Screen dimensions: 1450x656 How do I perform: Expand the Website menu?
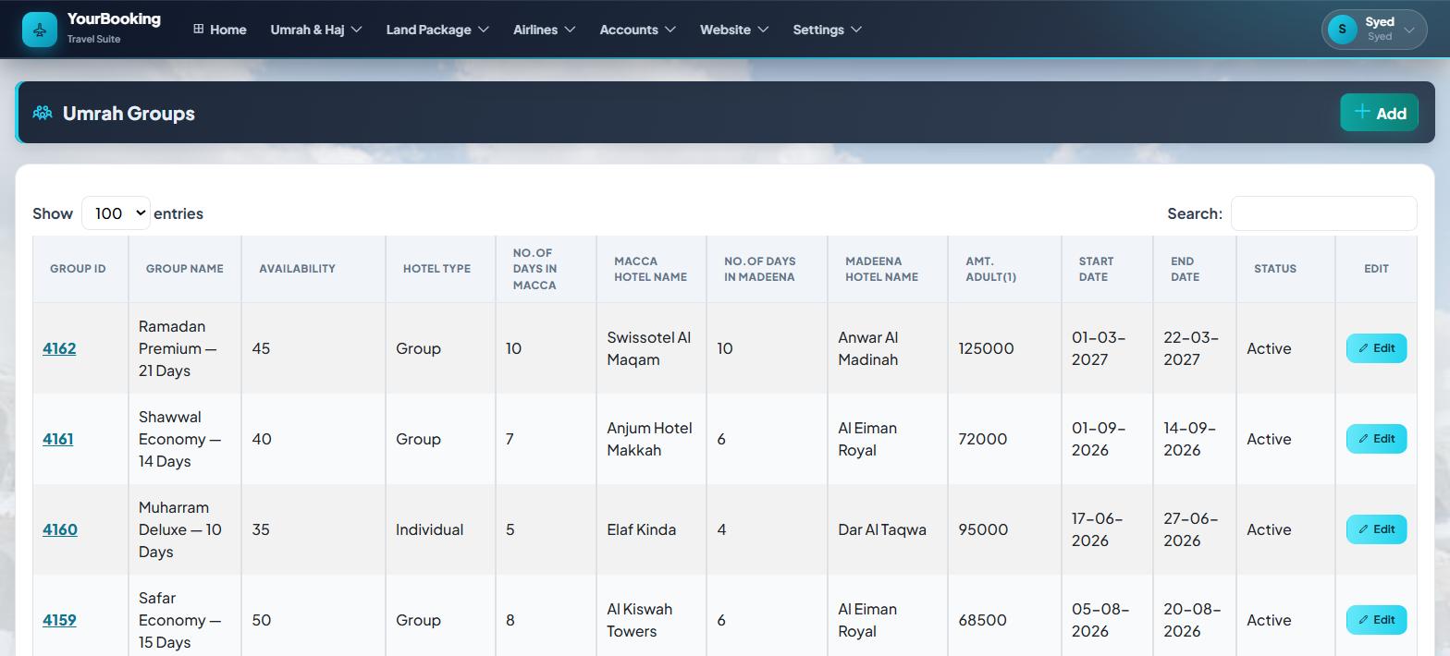point(734,30)
